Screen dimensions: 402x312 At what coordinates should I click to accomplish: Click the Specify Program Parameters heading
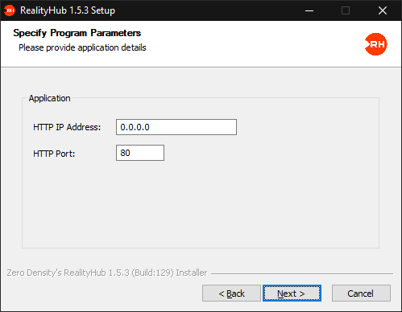[x=77, y=33]
